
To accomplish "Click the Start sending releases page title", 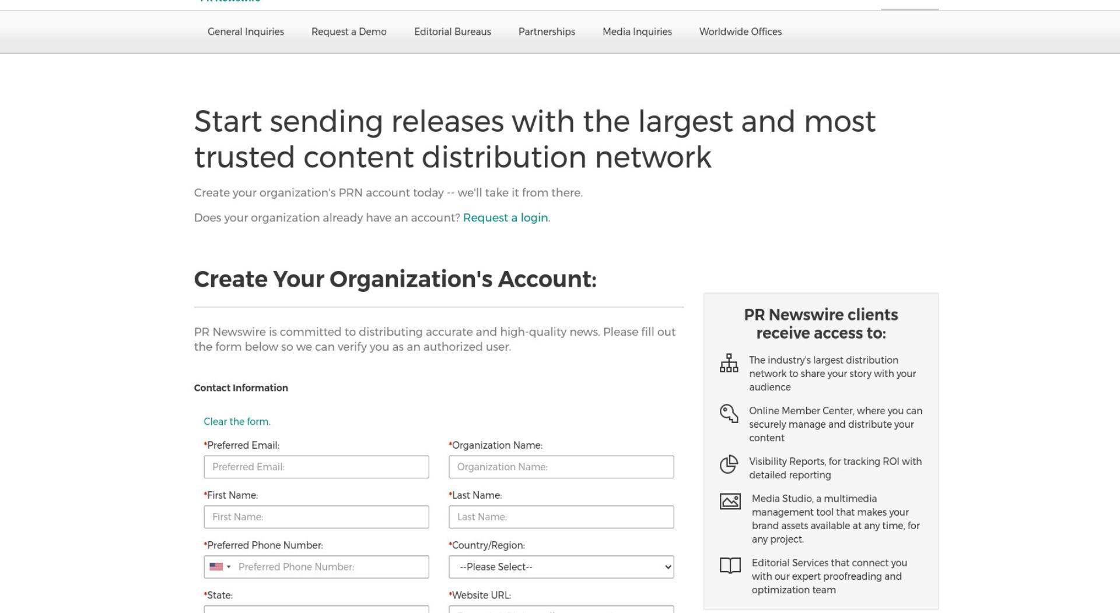I will click(535, 139).
